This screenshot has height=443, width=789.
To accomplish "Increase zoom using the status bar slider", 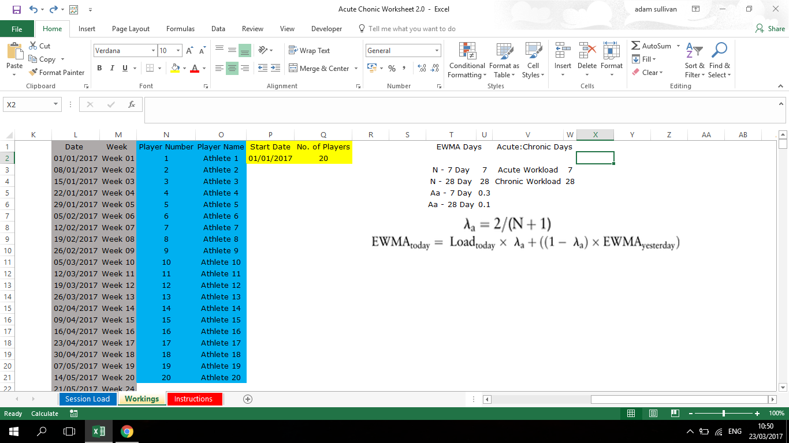I will (757, 414).
